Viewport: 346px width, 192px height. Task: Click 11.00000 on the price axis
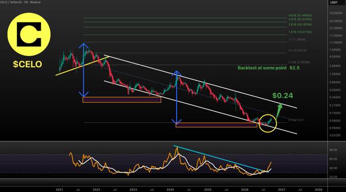pos(336,42)
